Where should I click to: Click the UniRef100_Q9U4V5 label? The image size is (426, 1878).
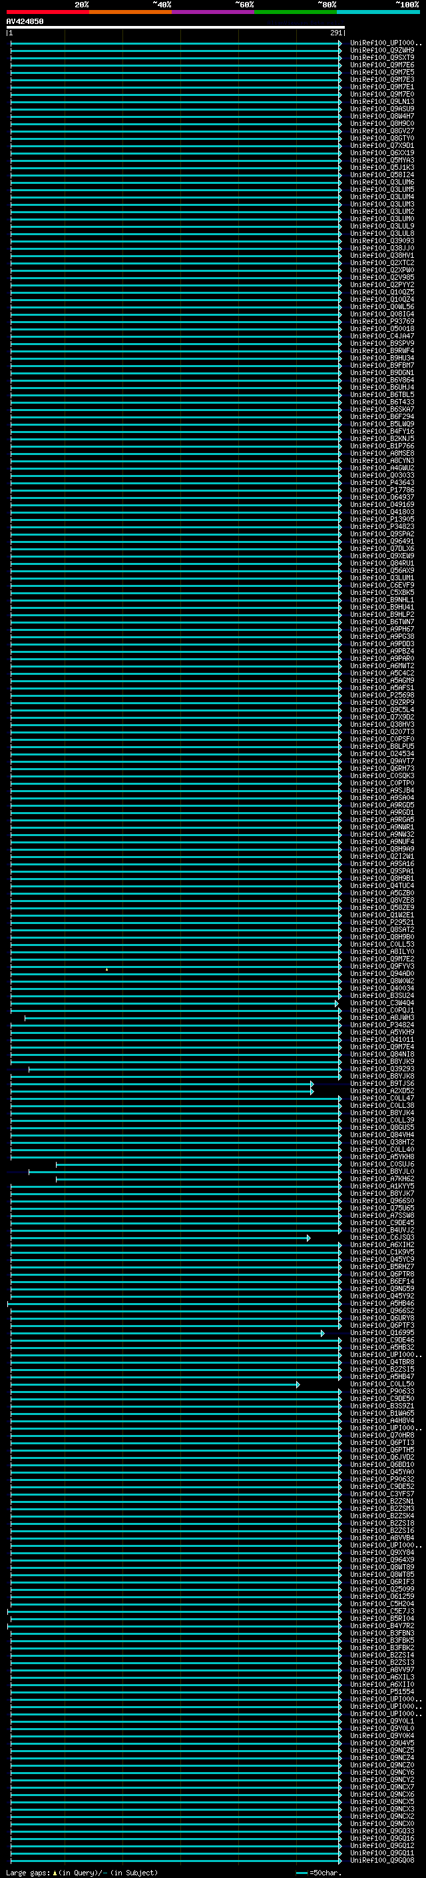pos(381,1742)
